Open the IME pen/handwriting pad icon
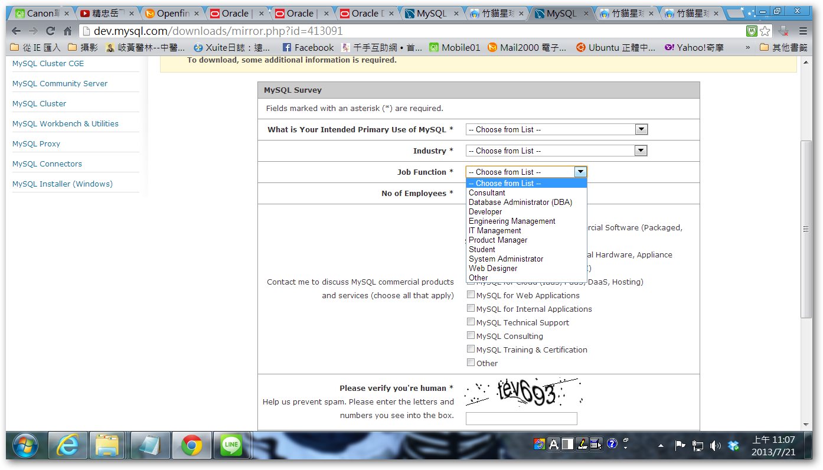This screenshot has width=823, height=470. click(582, 444)
